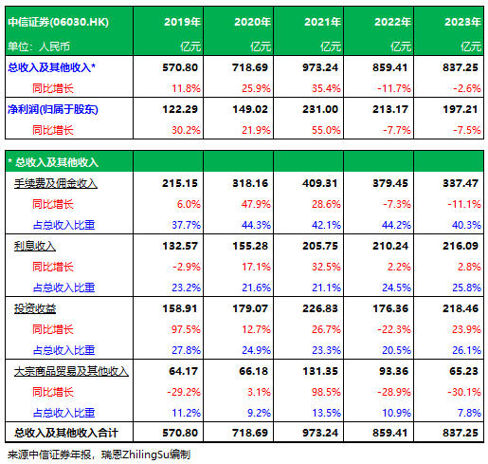Click the source note 来源中信证券年报

pos(49,455)
